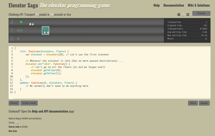
Task: Click the floor 2 number label
Action: (12, 22)
